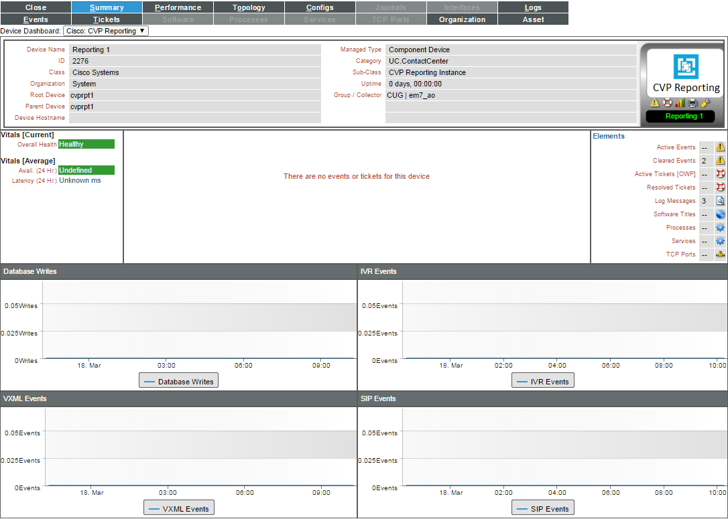Image resolution: width=728 pixels, height=519 pixels.
Task: Go to the Asset tab
Action: tap(533, 19)
